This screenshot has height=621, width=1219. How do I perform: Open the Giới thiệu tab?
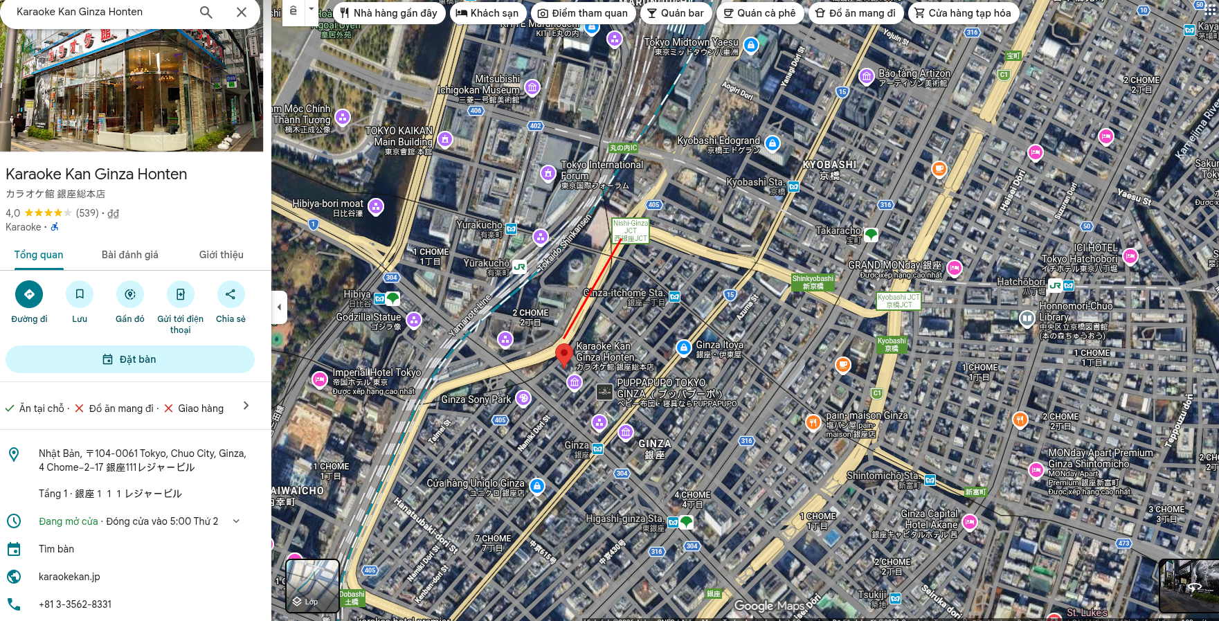222,255
